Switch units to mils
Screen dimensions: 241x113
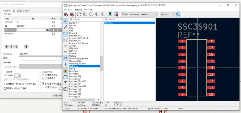pyautogui.click(x=65, y=52)
